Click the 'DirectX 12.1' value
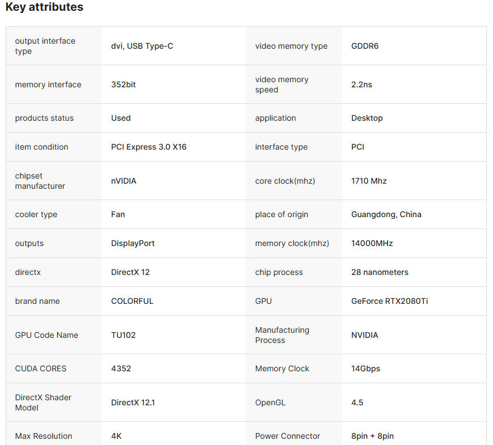Screen dimensions: 493x445 point(133,402)
